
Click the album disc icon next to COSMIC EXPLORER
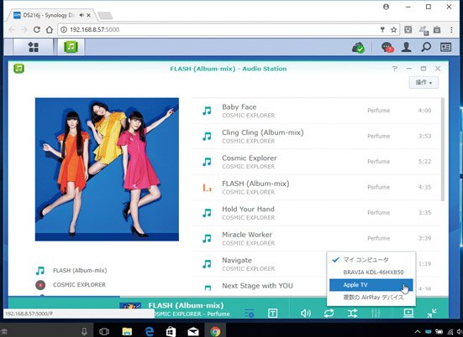click(40, 285)
